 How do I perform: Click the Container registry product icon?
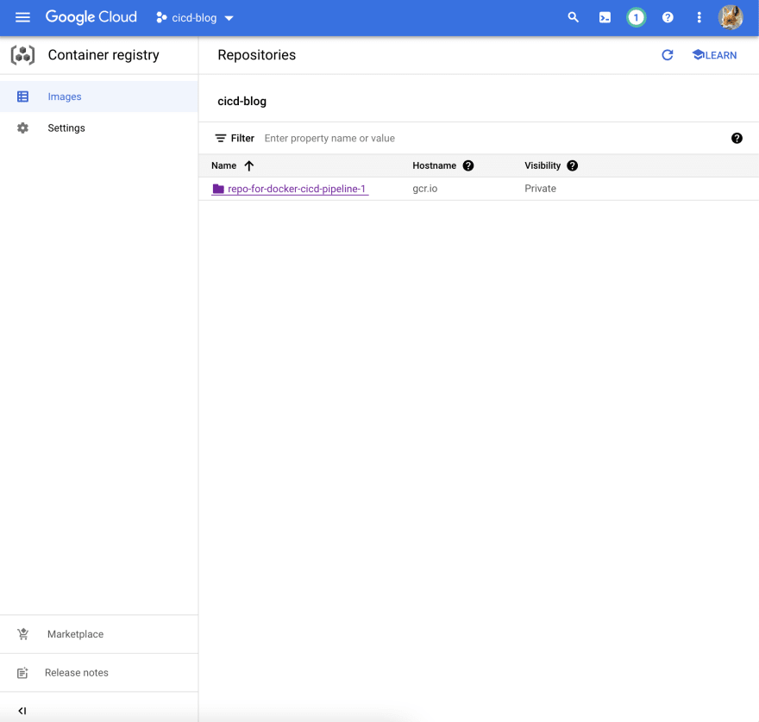(x=22, y=55)
